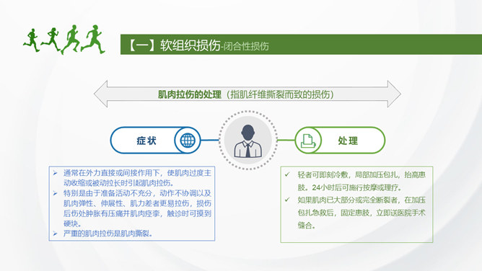This screenshot has height=271, width=482.
Task: Click the arrow bullet before 严重的肌肉拉伤
Action: click(55, 234)
